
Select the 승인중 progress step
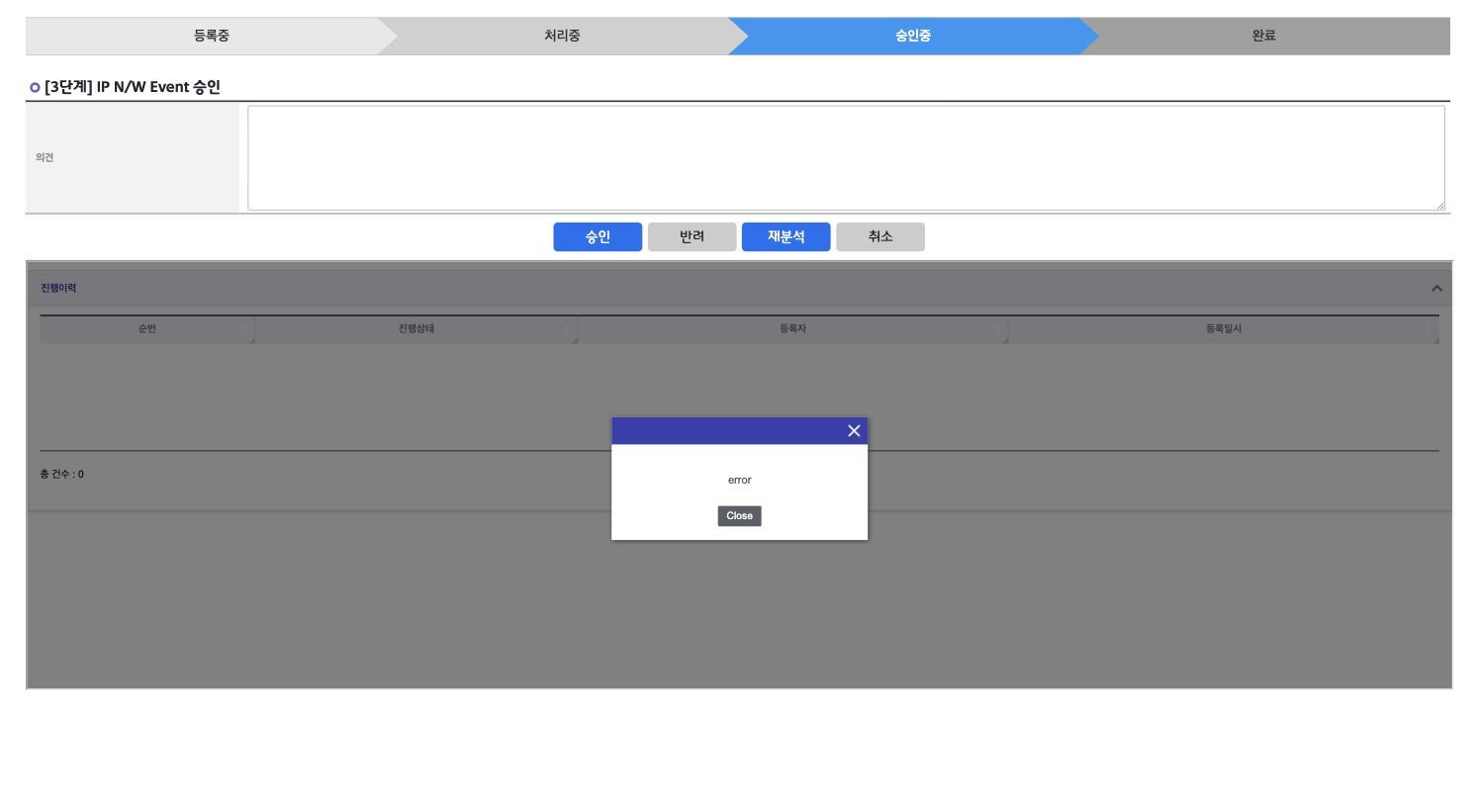coord(912,36)
